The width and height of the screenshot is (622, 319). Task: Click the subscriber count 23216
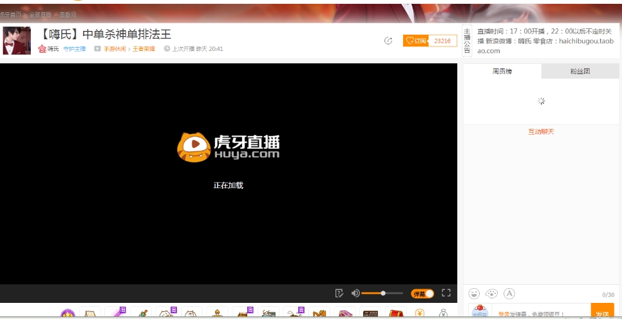click(443, 41)
